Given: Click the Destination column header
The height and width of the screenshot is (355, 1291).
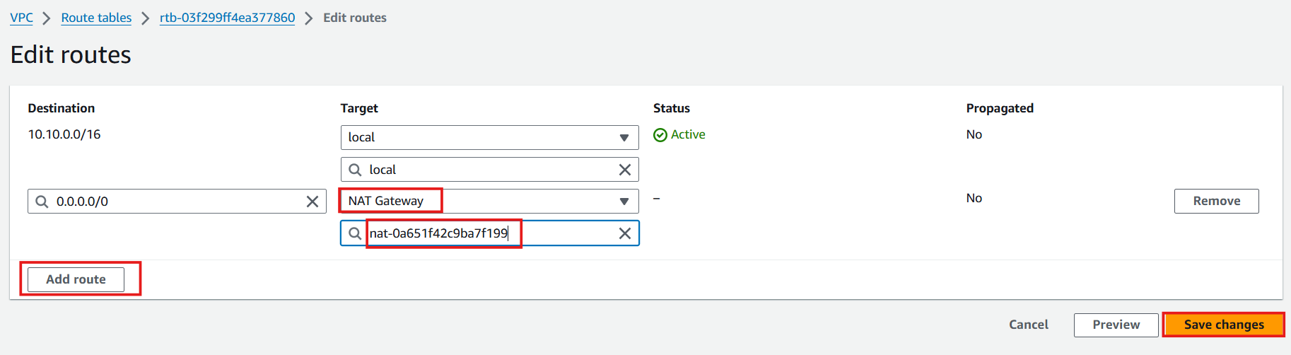Looking at the screenshot, I should [x=62, y=108].
